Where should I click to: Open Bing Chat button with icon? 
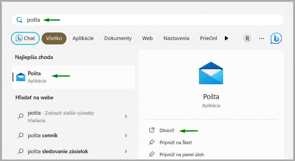coord(25,38)
